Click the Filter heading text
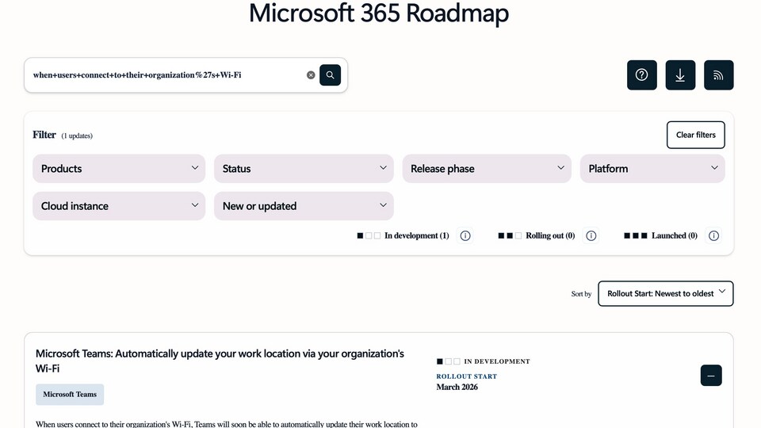 (x=44, y=135)
